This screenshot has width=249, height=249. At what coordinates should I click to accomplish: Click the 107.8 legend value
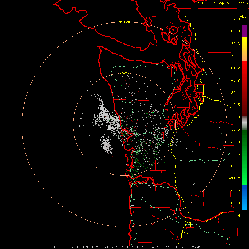coord(234,31)
